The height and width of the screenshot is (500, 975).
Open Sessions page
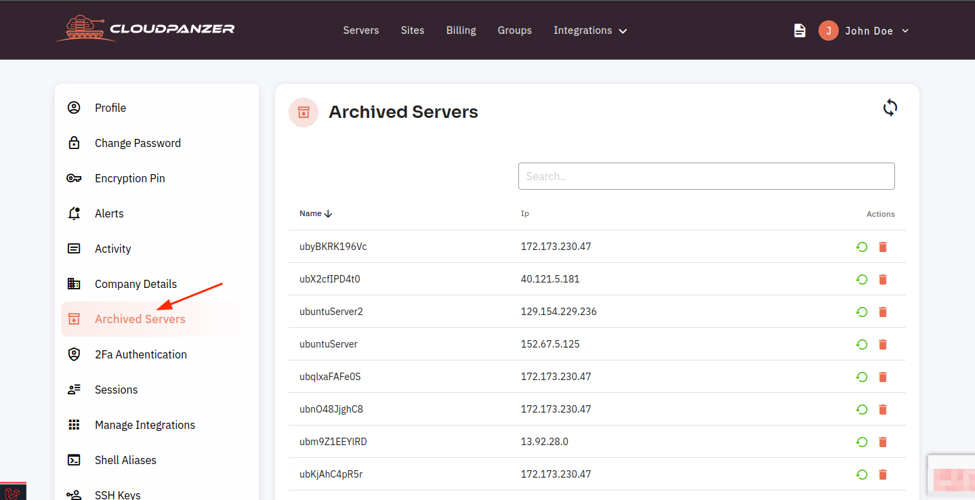coord(116,390)
